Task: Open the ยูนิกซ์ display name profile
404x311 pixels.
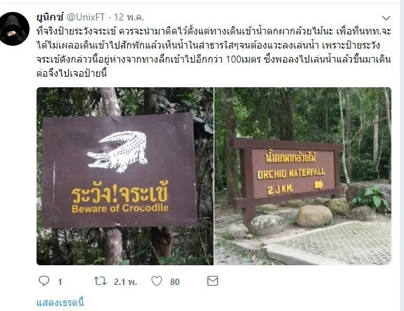Action: pos(50,17)
